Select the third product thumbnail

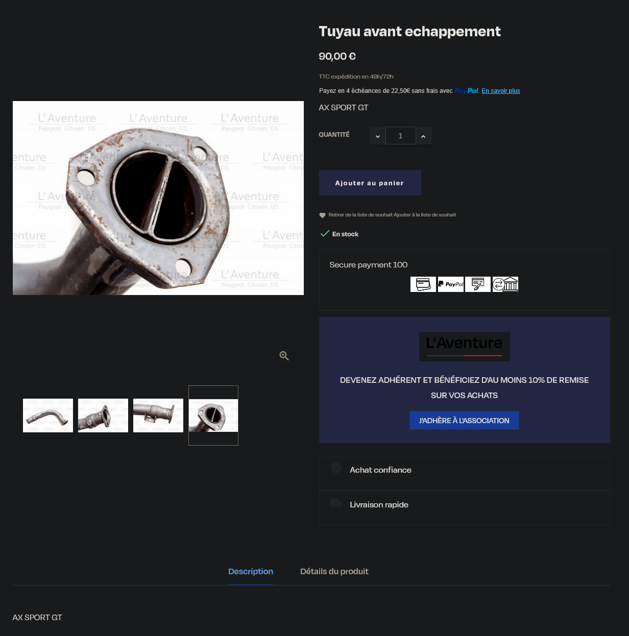tap(158, 415)
